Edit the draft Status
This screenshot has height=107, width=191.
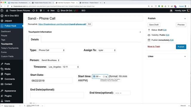click(165, 30)
